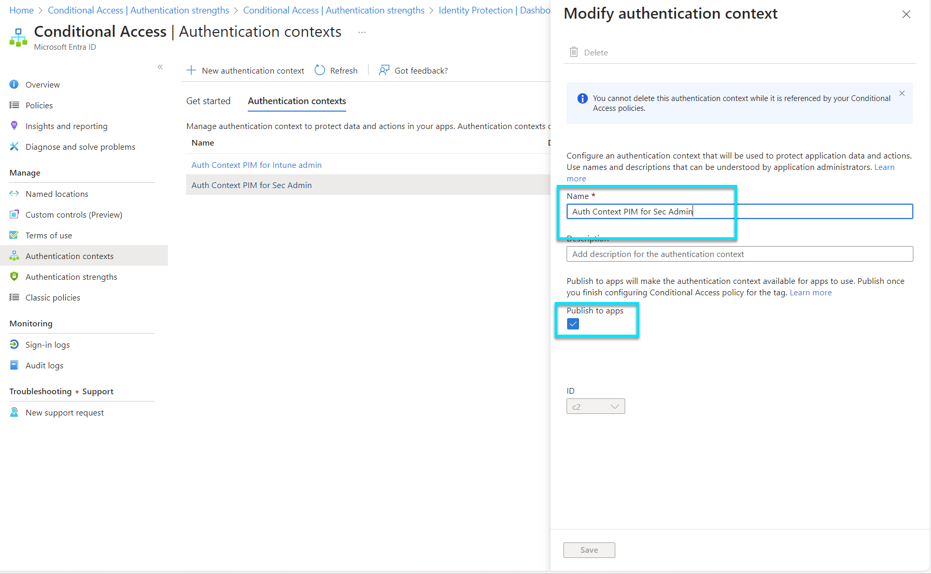Go to Insights and reporting
The width and height of the screenshot is (931, 574).
tap(66, 126)
